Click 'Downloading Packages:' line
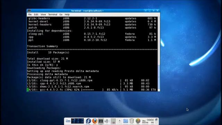Screen dimensions: 222x125 coord(44,68)
